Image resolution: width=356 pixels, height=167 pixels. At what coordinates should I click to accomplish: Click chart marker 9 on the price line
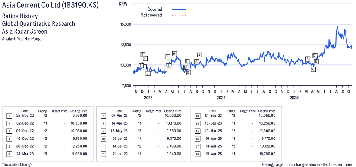[x=174, y=54]
